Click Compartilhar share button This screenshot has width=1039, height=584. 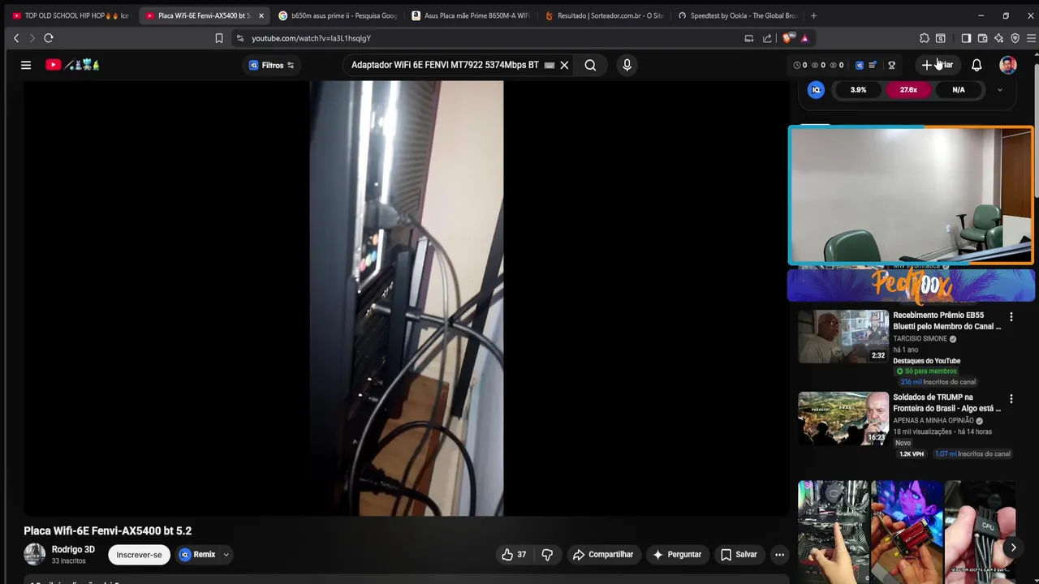[602, 555]
